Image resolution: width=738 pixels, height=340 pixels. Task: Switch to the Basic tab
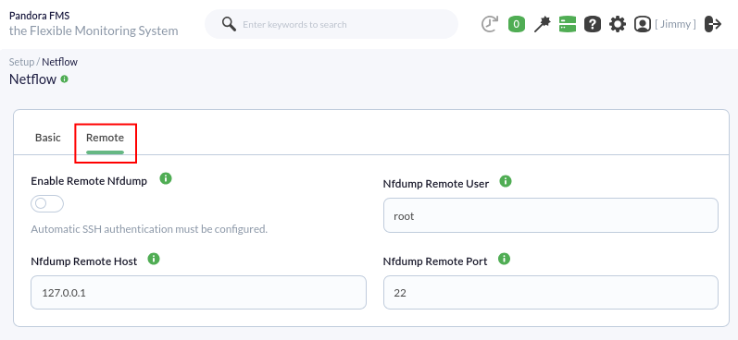(x=48, y=138)
